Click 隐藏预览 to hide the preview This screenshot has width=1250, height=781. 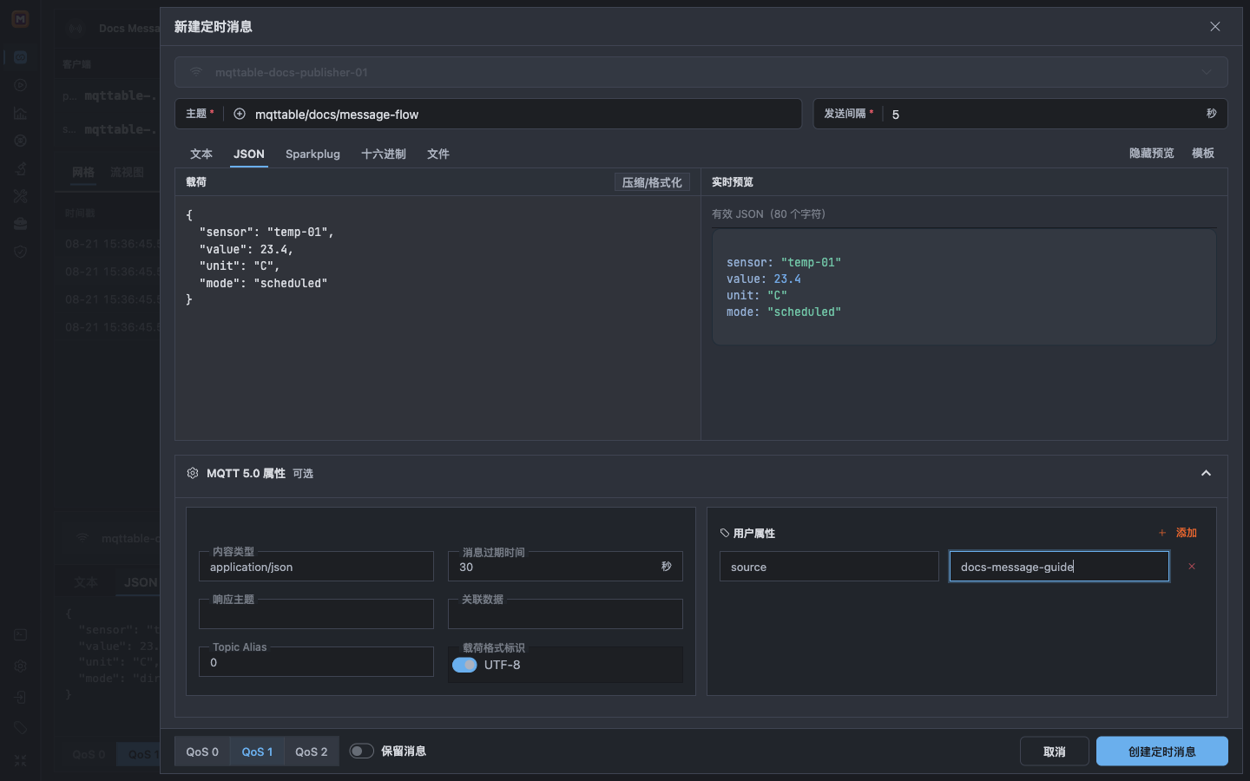coord(1151,153)
